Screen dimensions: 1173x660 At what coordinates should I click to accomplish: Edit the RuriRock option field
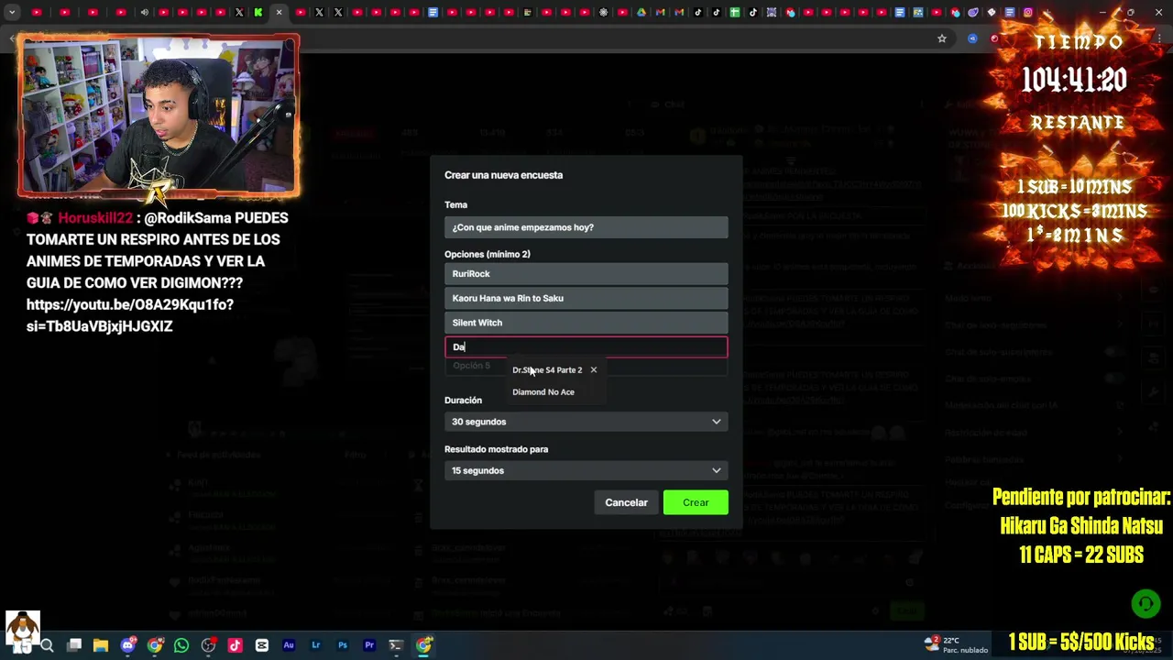tap(586, 274)
